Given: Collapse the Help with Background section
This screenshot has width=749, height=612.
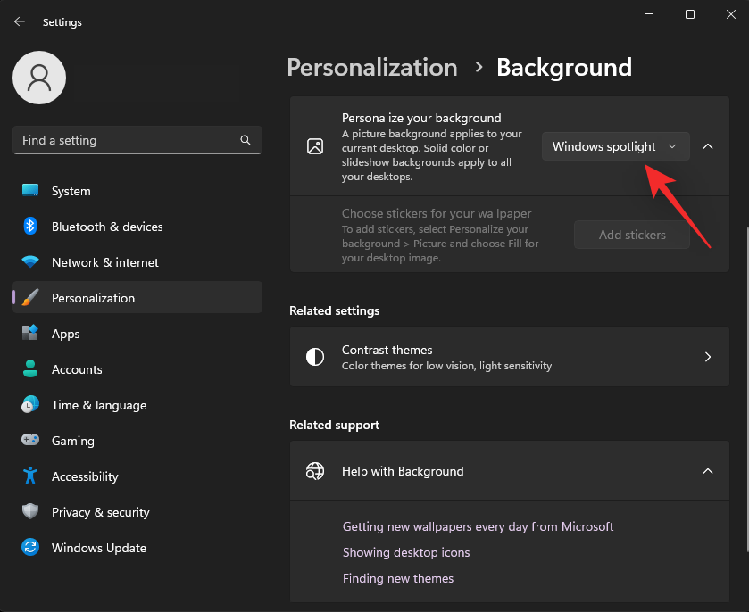Looking at the screenshot, I should (x=708, y=471).
